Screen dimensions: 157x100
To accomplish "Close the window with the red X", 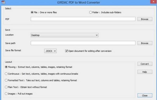I will (x=154, y=2).
